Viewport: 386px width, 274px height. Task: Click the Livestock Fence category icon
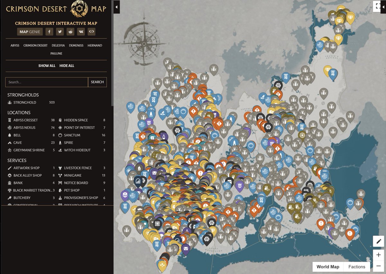click(60, 168)
